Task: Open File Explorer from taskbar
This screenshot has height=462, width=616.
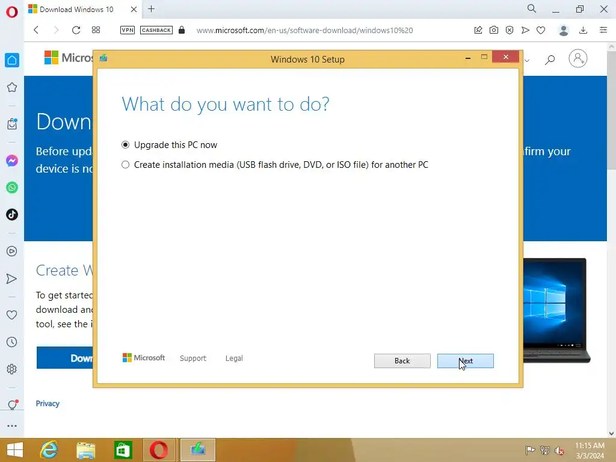Action: pyautogui.click(x=85, y=450)
